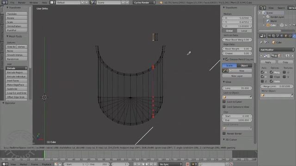Adjust the Lens value slider
The width and height of the screenshot is (296, 166).
[x=237, y=88]
